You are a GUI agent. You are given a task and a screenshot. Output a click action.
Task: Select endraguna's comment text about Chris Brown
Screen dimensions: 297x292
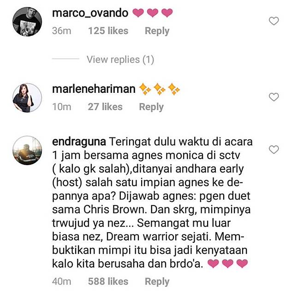[x=152, y=203]
